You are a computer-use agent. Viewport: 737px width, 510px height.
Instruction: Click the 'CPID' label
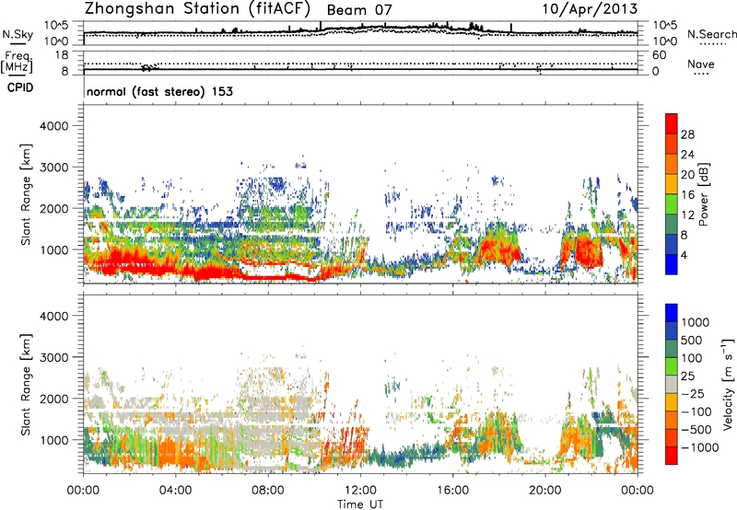20,87
